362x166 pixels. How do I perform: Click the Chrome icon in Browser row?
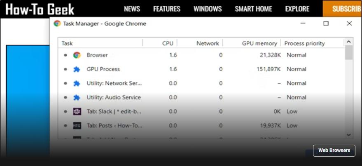pos(77,55)
